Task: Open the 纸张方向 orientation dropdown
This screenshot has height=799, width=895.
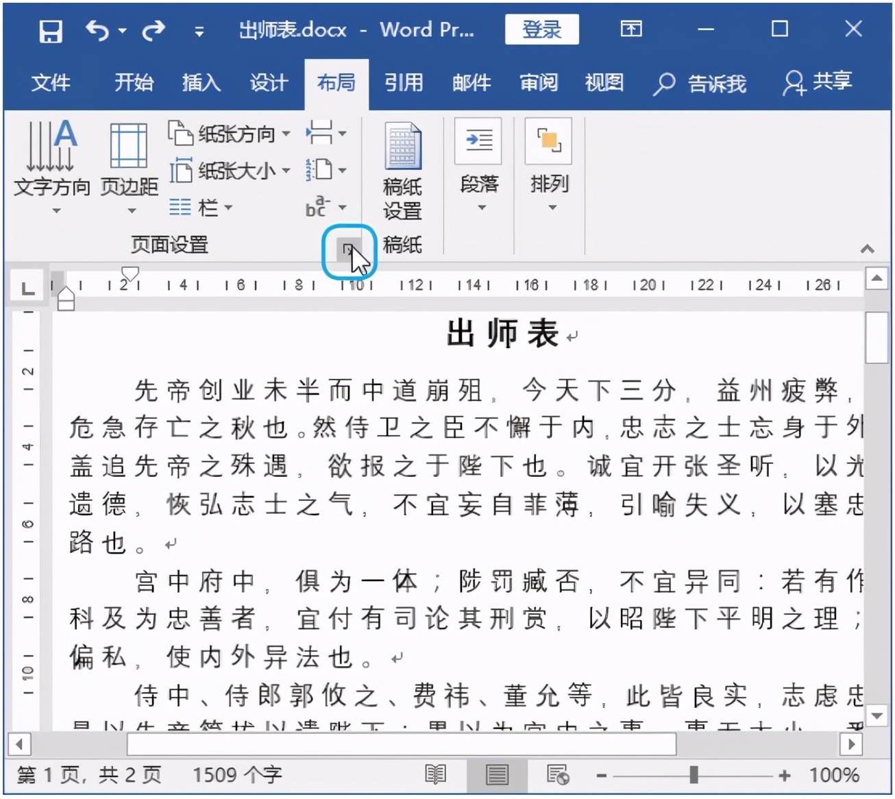Action: pos(228,134)
